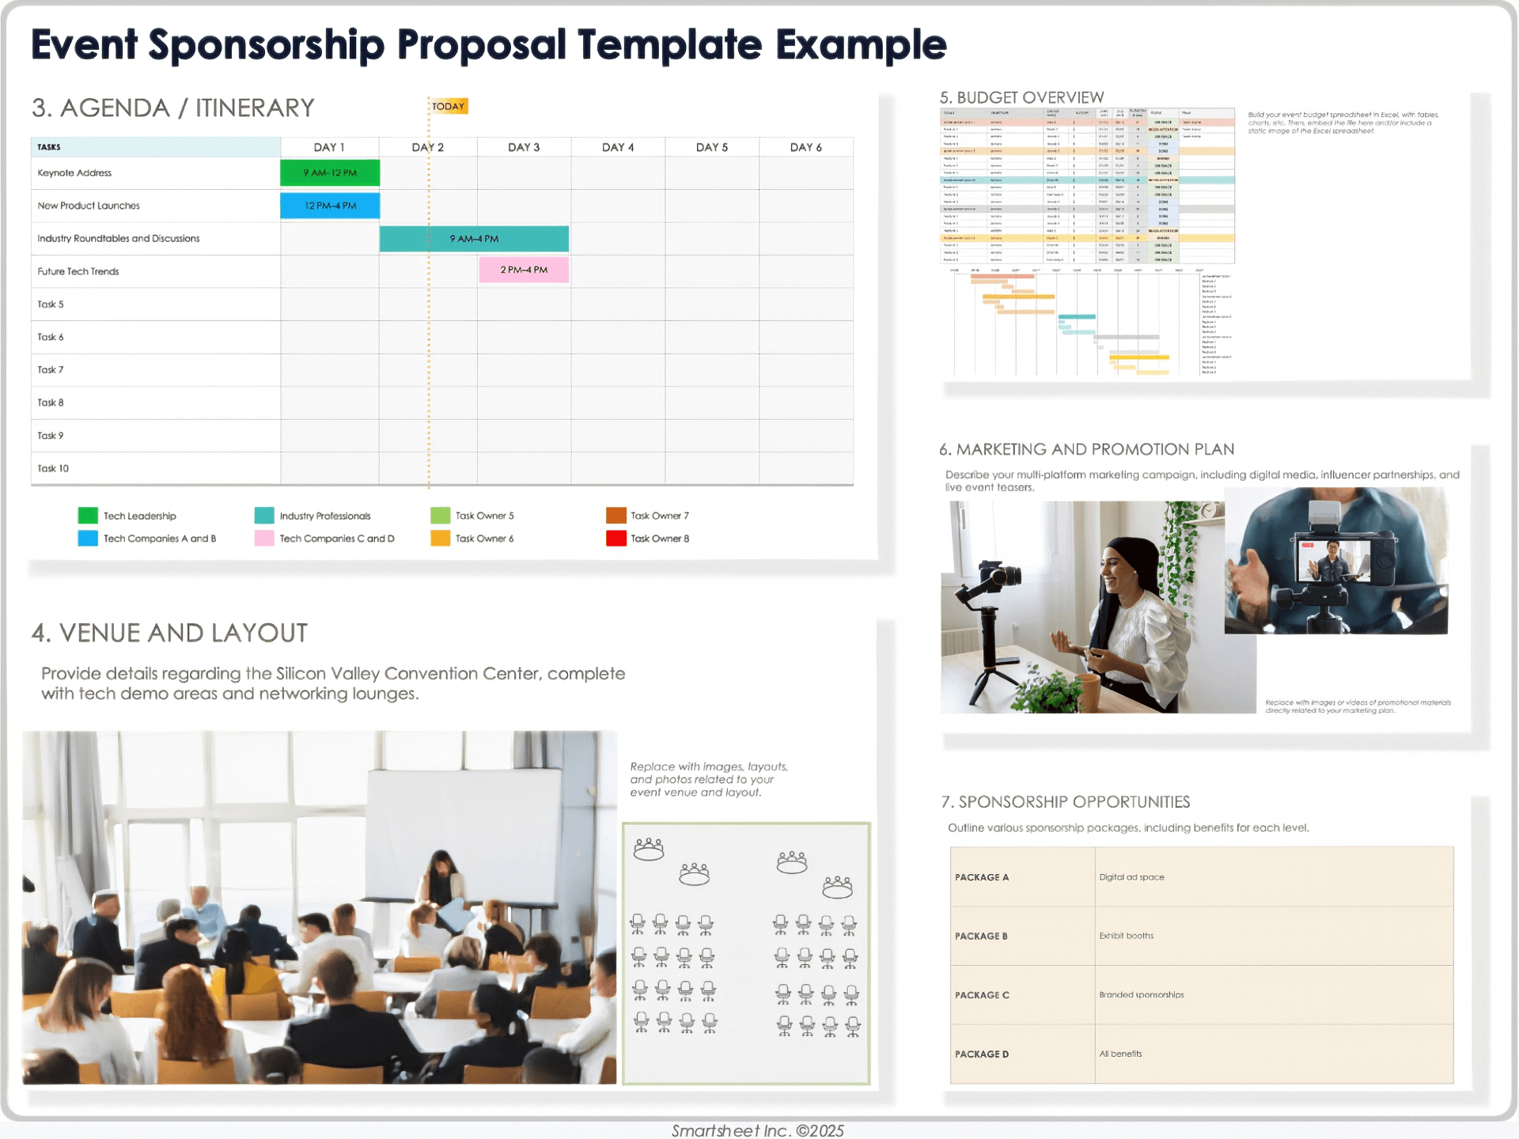Screen dimensions: 1519x1139
Task: Click the 5. Budget Overview heading
Action: [x=1021, y=97]
